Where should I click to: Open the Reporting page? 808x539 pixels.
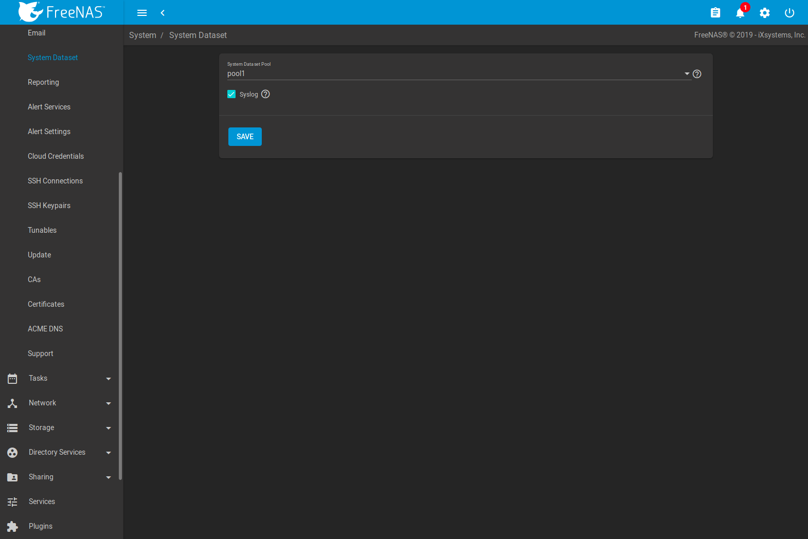pyautogui.click(x=43, y=82)
